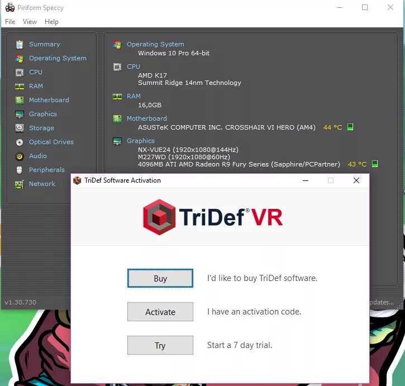Screen dimensions: 405x386
Task: Click 'I have an activation code.' text
Action: [x=254, y=312]
